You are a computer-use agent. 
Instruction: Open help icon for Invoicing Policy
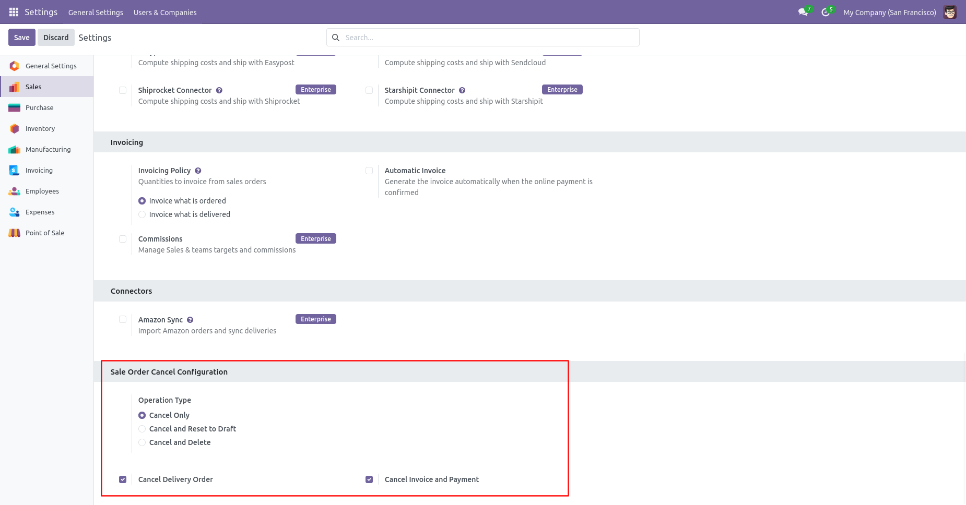pyautogui.click(x=198, y=171)
